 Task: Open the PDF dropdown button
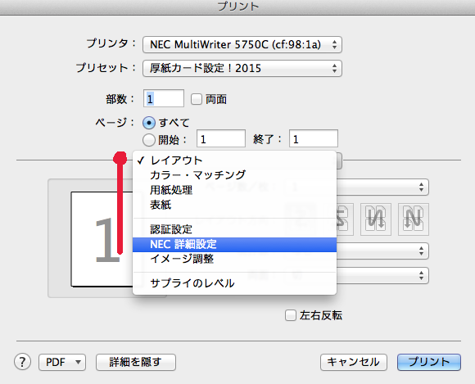tap(62, 362)
